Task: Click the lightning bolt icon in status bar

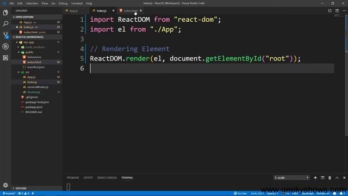Action: point(33,193)
